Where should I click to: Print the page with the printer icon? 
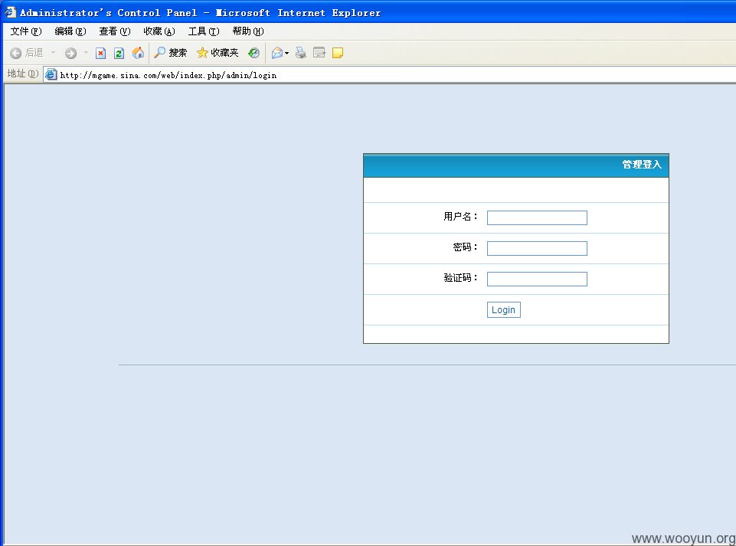301,53
